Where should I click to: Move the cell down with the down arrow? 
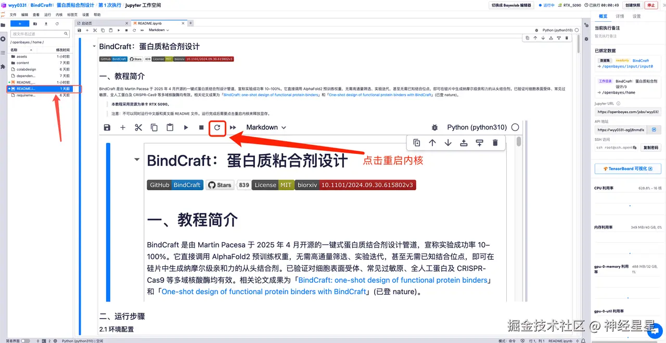pos(543,38)
